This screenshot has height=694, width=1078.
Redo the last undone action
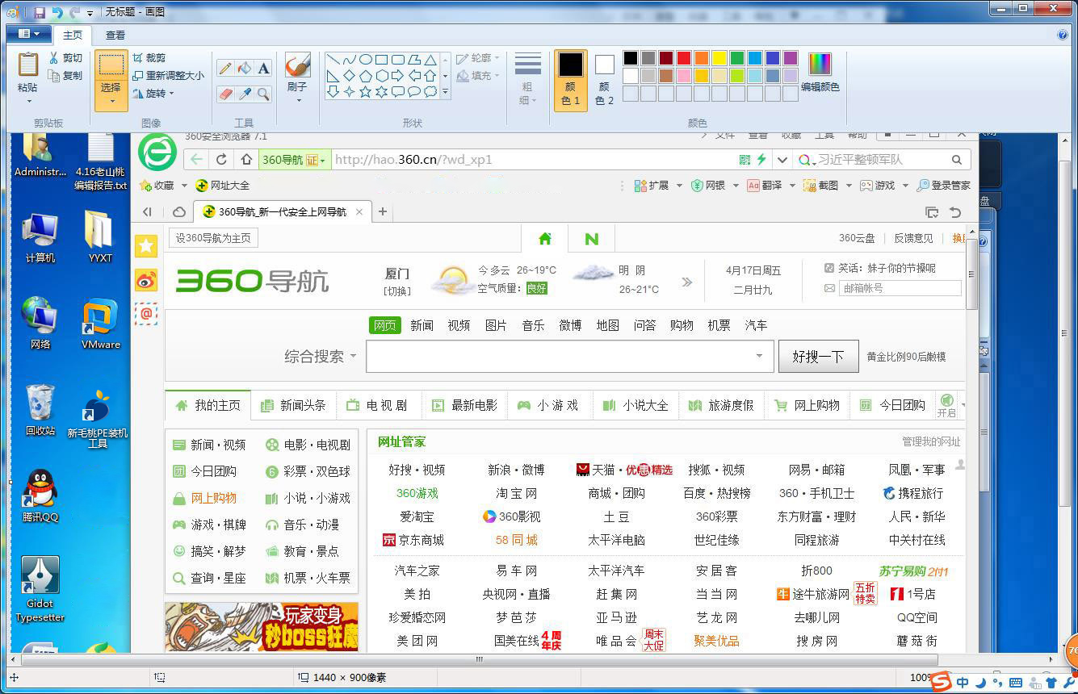click(x=75, y=12)
